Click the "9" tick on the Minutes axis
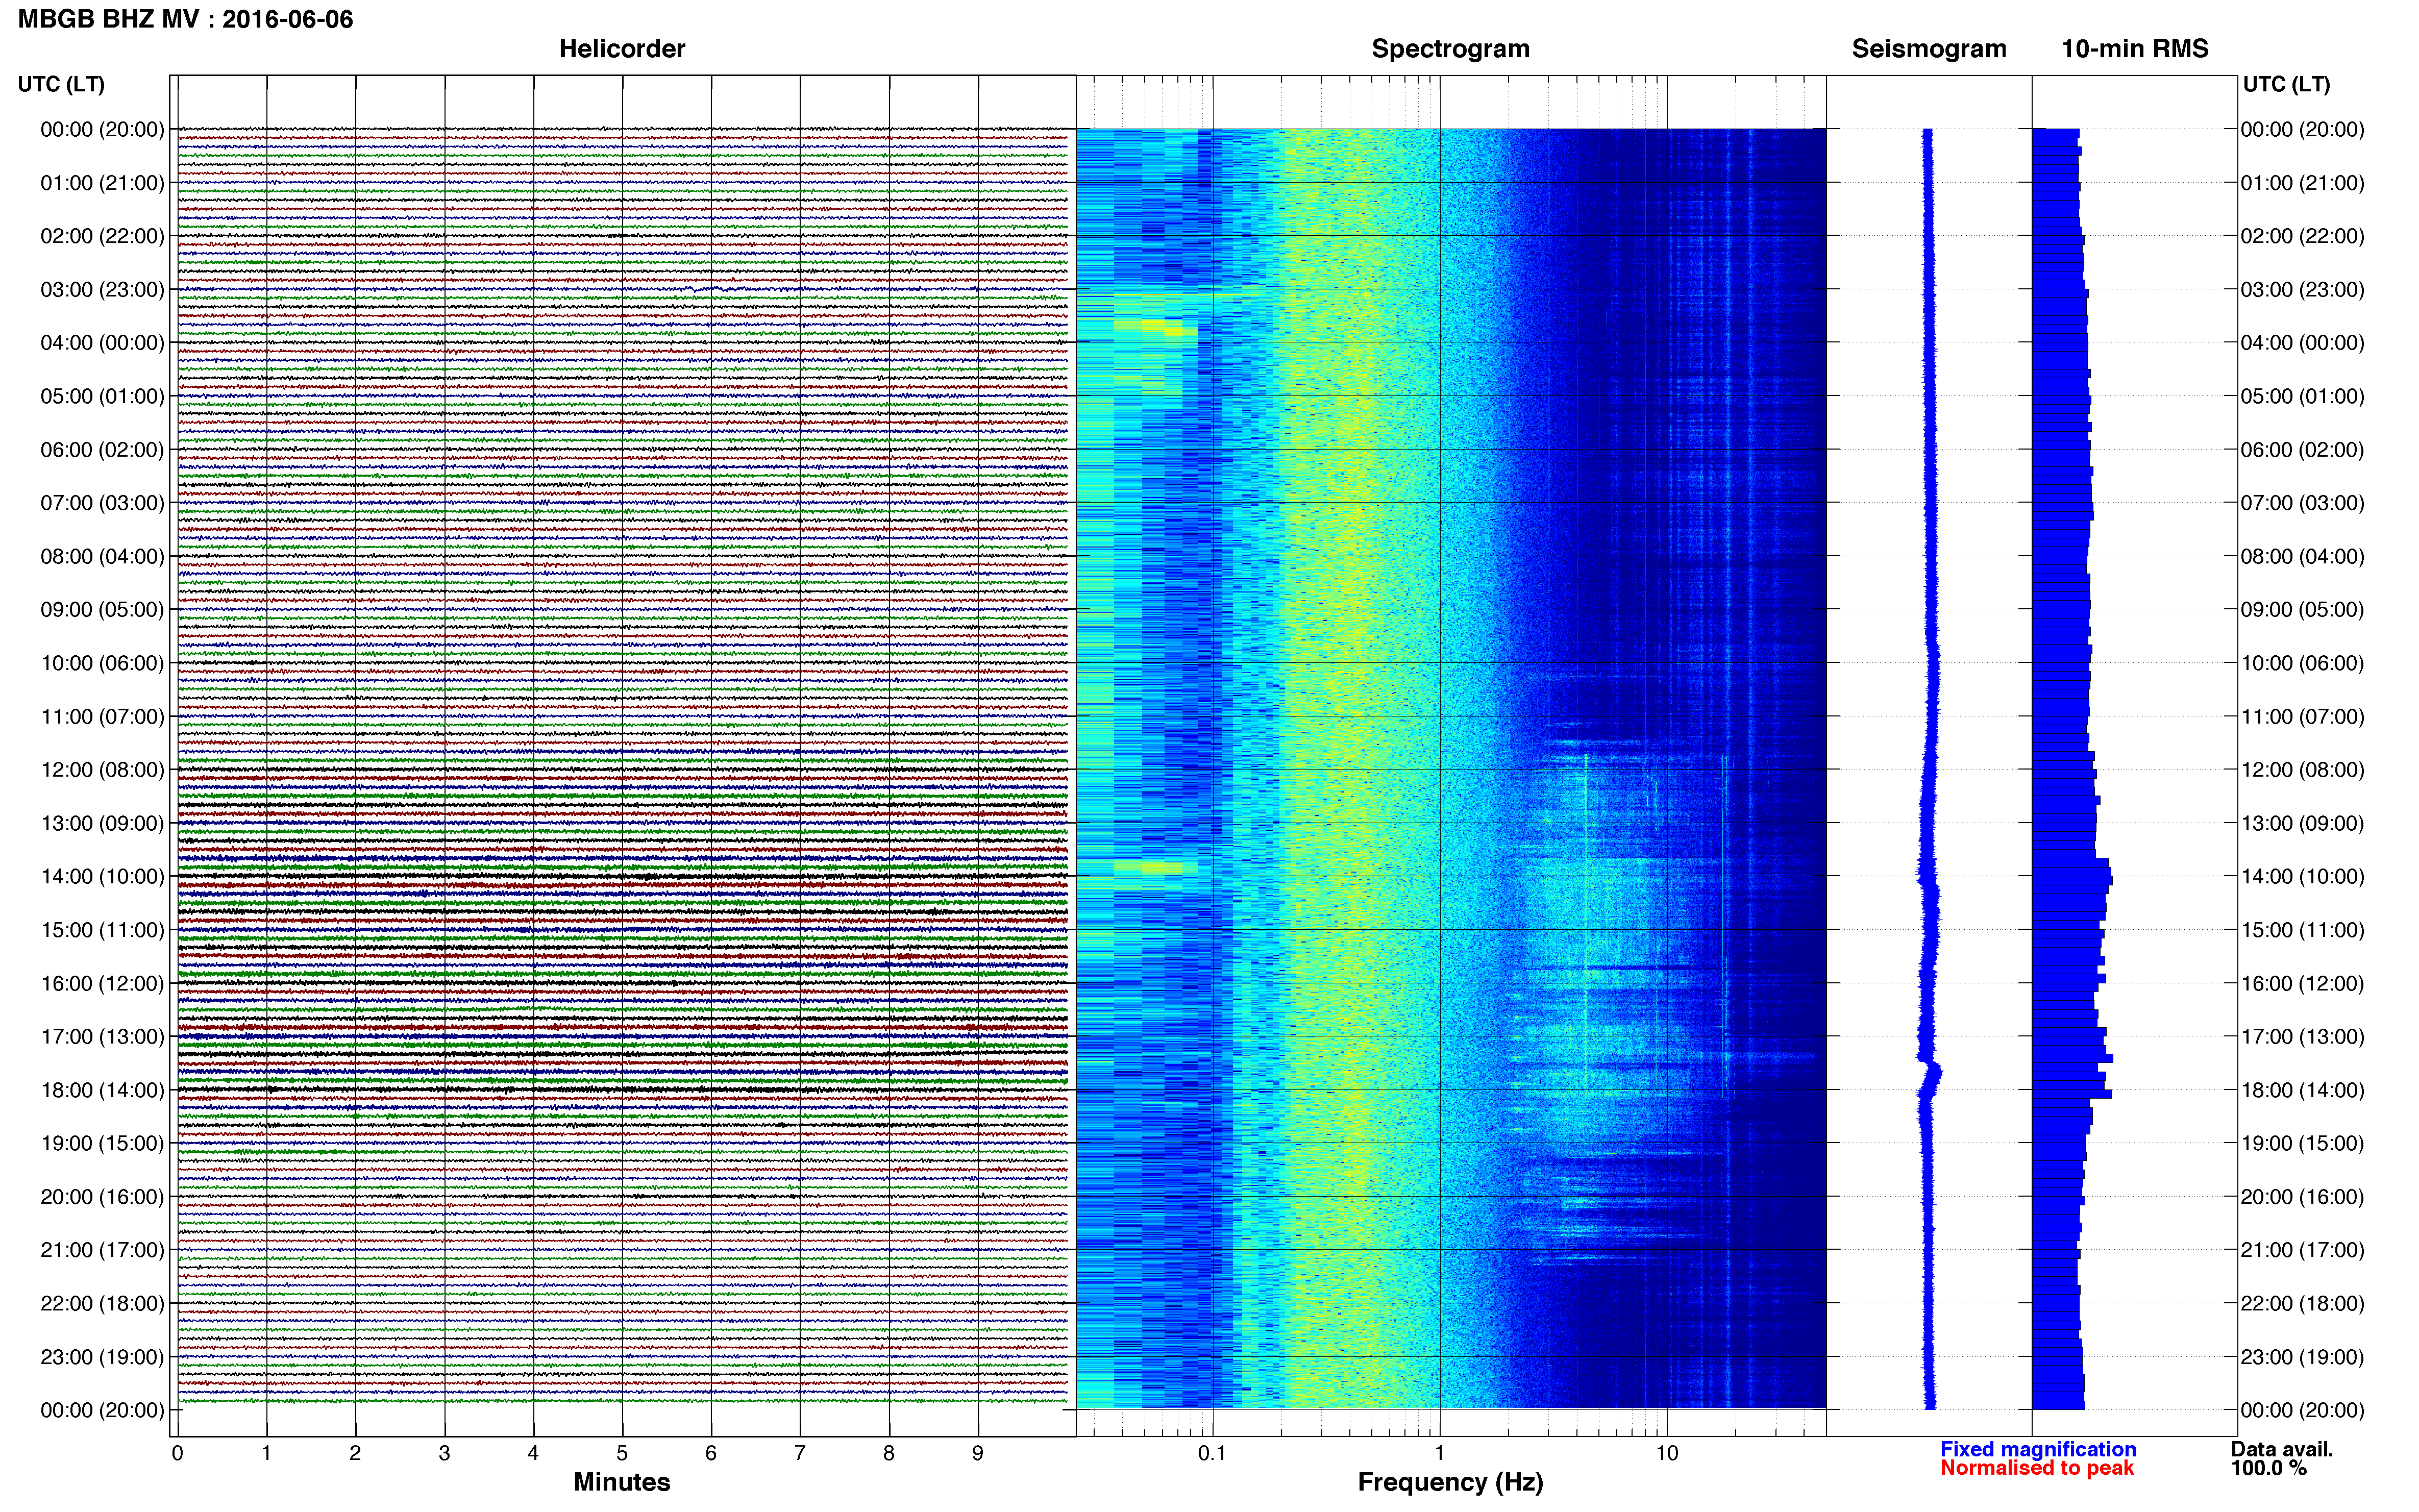Screen dimensions: 2419x1512 click(978, 1453)
